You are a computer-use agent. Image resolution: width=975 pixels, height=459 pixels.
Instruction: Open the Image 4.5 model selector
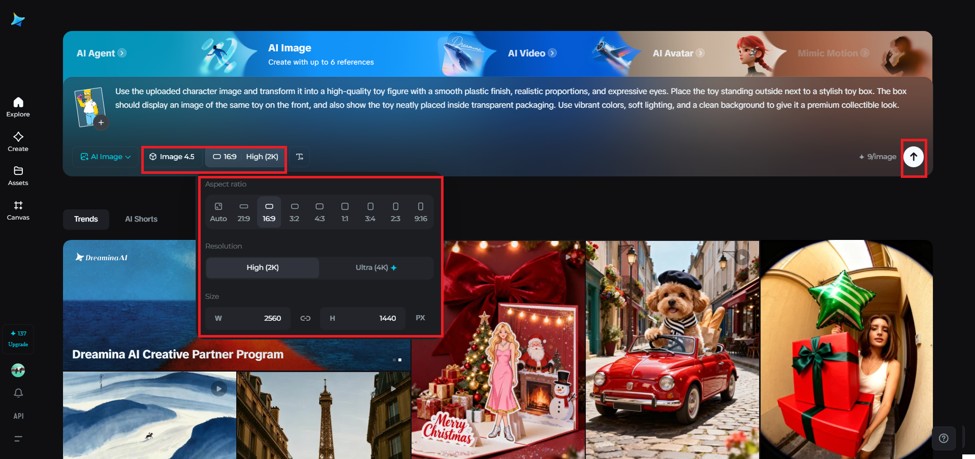tap(173, 157)
